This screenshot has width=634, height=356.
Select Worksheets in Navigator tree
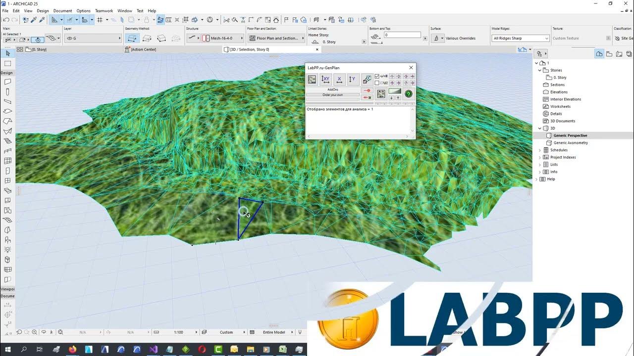(560, 106)
